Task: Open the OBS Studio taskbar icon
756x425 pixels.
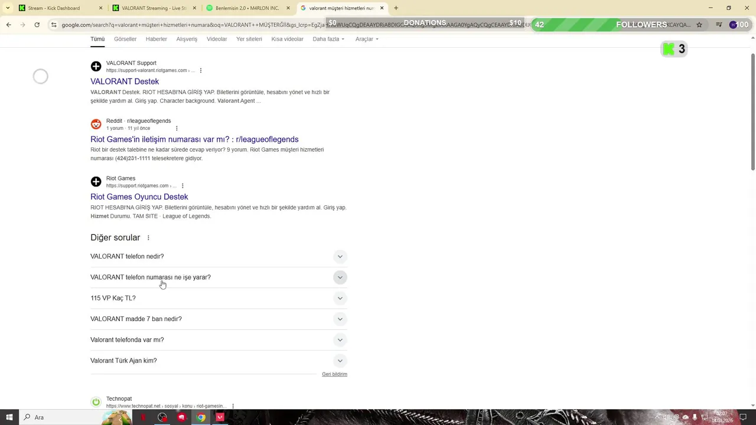Action: 162,417
